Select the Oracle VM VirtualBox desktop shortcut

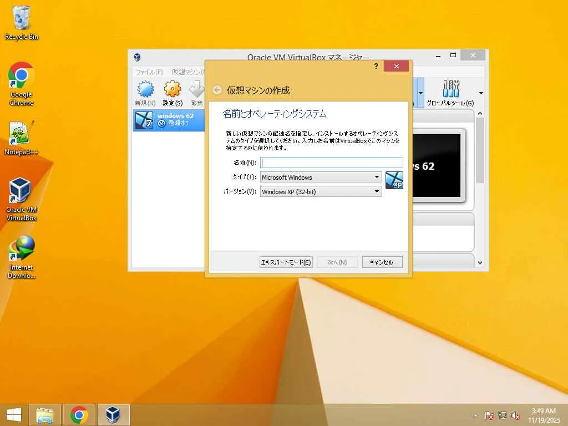pyautogui.click(x=22, y=199)
